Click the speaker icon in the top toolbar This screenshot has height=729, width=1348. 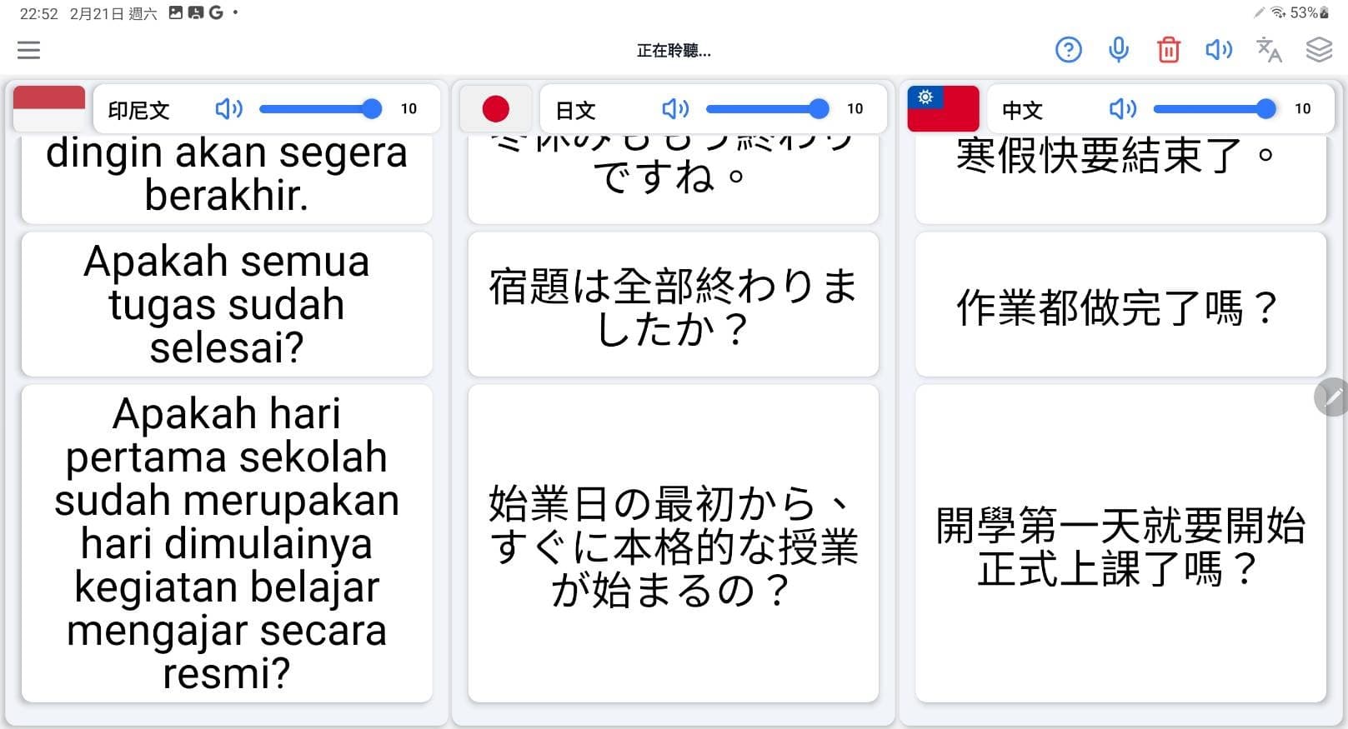click(x=1218, y=51)
